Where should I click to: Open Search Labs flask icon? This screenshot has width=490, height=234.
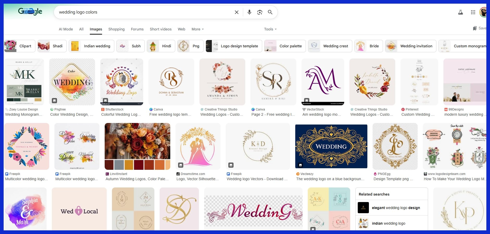460,12
